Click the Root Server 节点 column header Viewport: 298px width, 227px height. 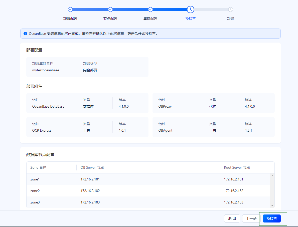[237, 167]
